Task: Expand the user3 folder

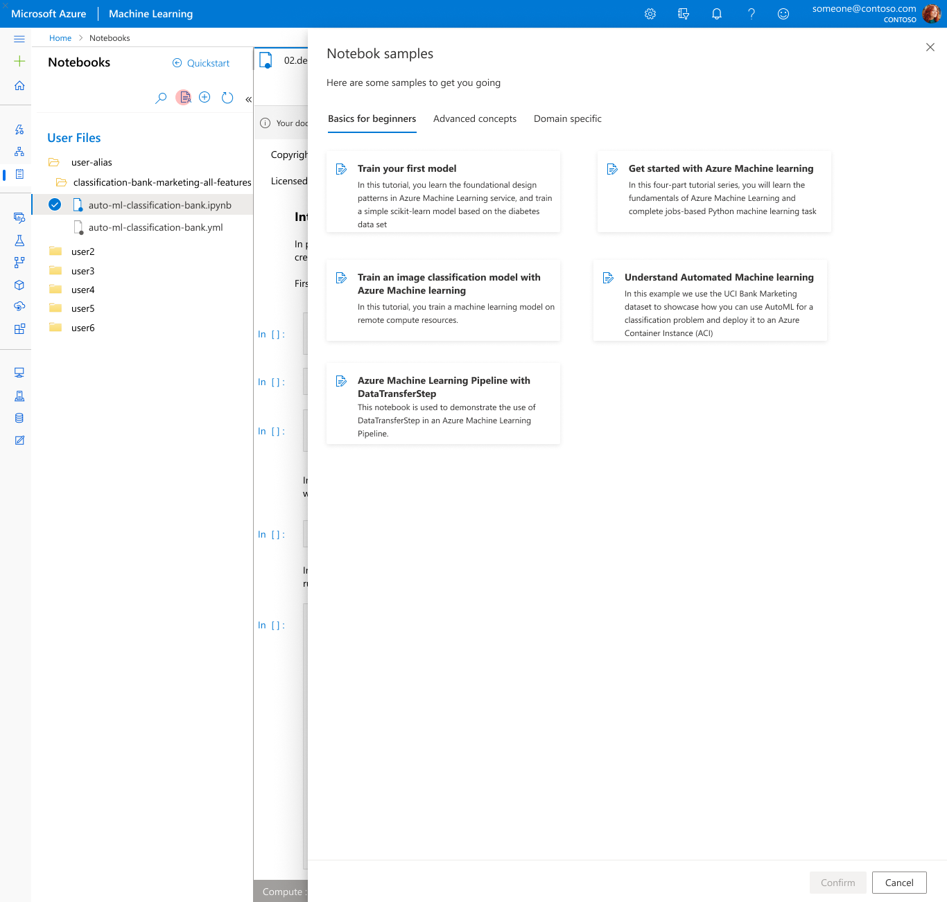Action: [x=55, y=270]
